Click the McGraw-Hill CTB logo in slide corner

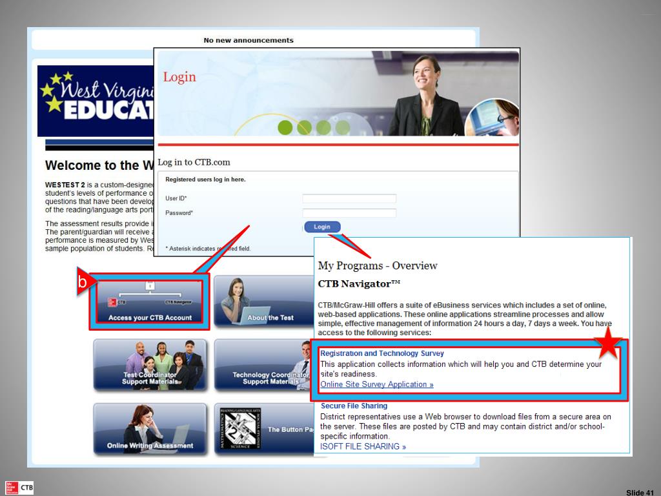(x=19, y=488)
